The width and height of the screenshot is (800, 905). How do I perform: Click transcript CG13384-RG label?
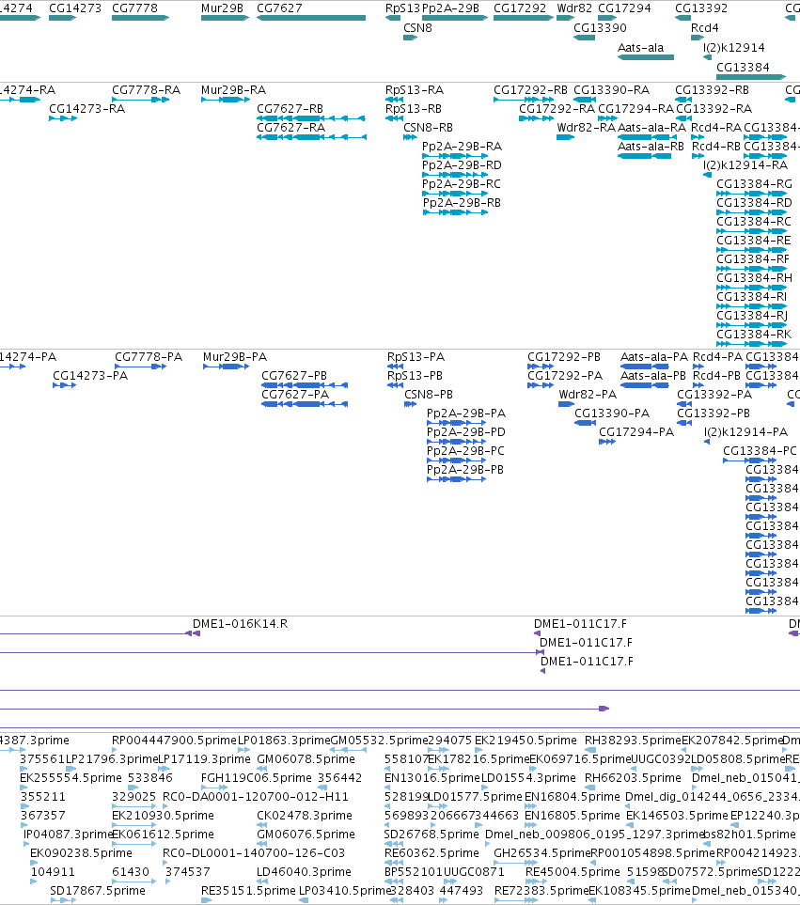(x=754, y=184)
